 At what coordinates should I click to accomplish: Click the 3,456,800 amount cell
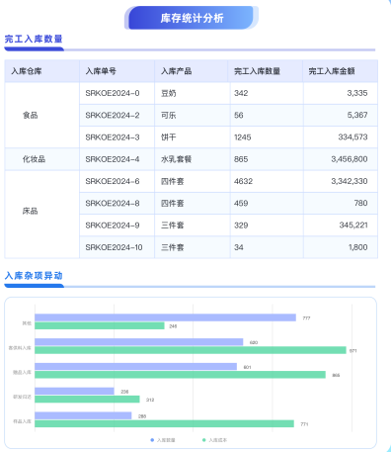(341, 159)
